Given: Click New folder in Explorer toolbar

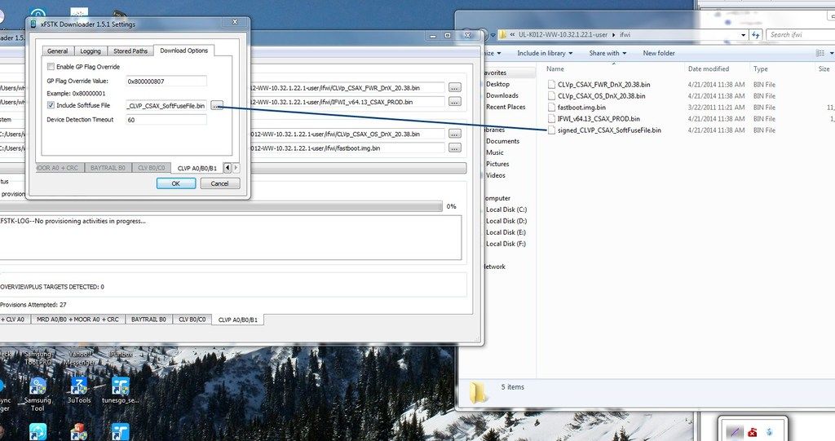Looking at the screenshot, I should 659,53.
